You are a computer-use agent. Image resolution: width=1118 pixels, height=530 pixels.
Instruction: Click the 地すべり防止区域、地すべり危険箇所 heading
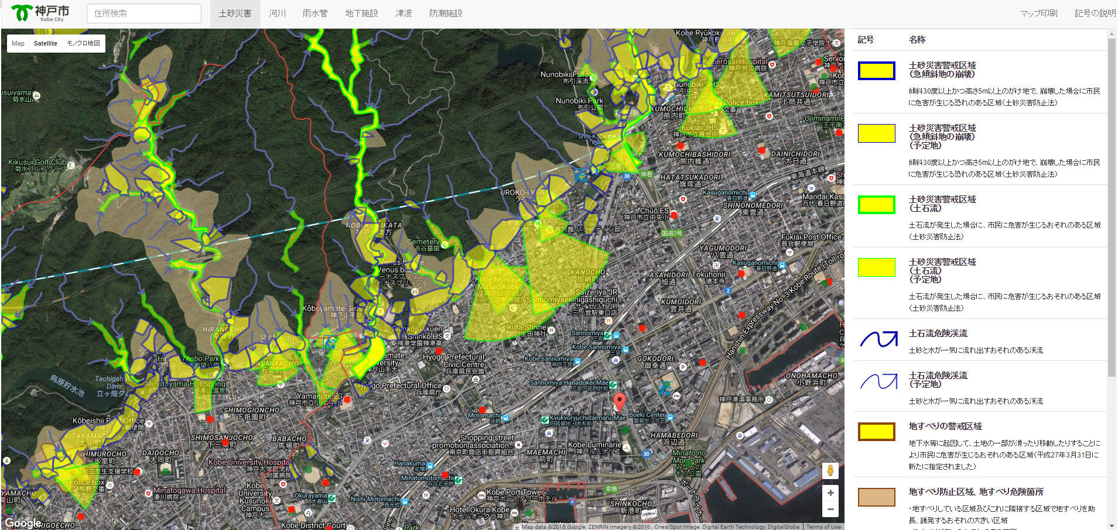point(976,492)
